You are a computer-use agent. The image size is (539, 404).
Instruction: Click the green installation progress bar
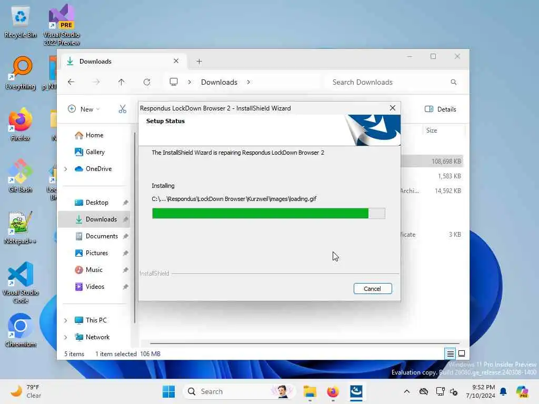(268, 214)
